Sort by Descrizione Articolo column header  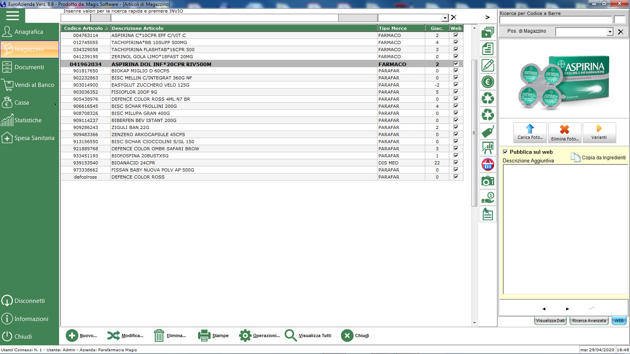pyautogui.click(x=244, y=28)
